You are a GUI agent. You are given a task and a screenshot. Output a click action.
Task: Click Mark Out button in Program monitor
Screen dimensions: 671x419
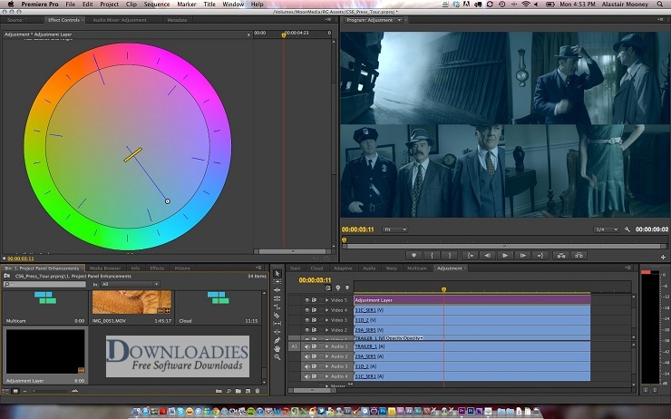[x=450, y=256]
